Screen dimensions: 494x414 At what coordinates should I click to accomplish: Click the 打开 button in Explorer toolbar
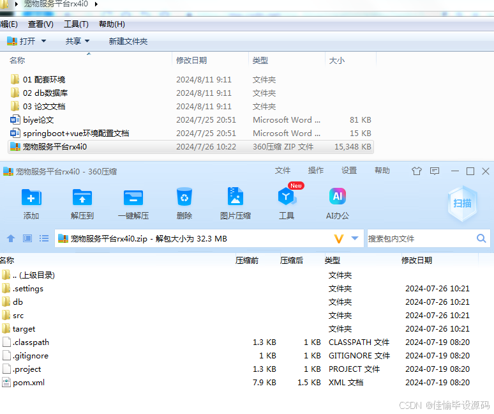click(22, 41)
